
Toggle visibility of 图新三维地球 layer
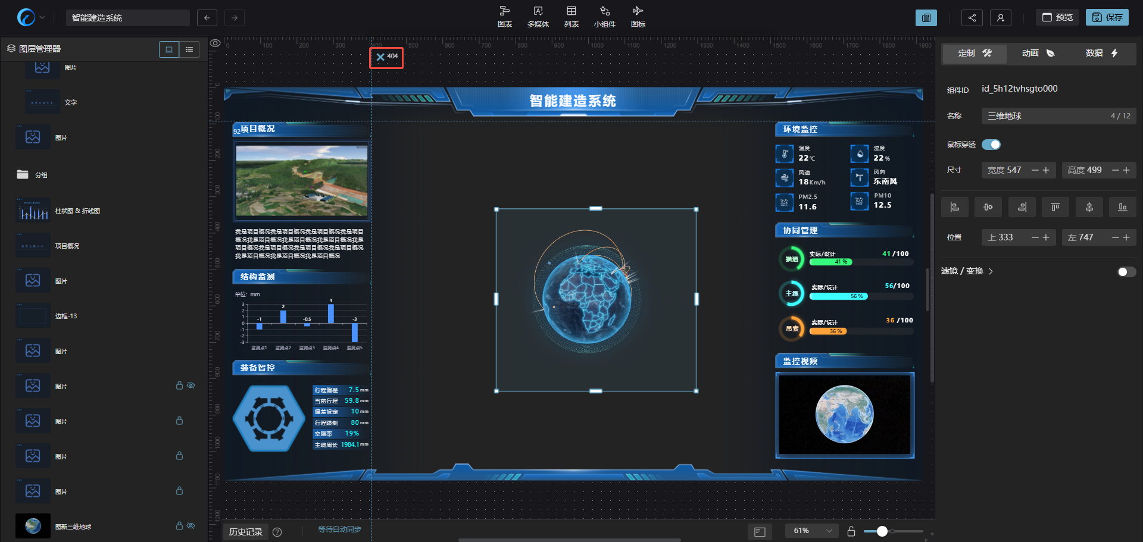[x=191, y=526]
